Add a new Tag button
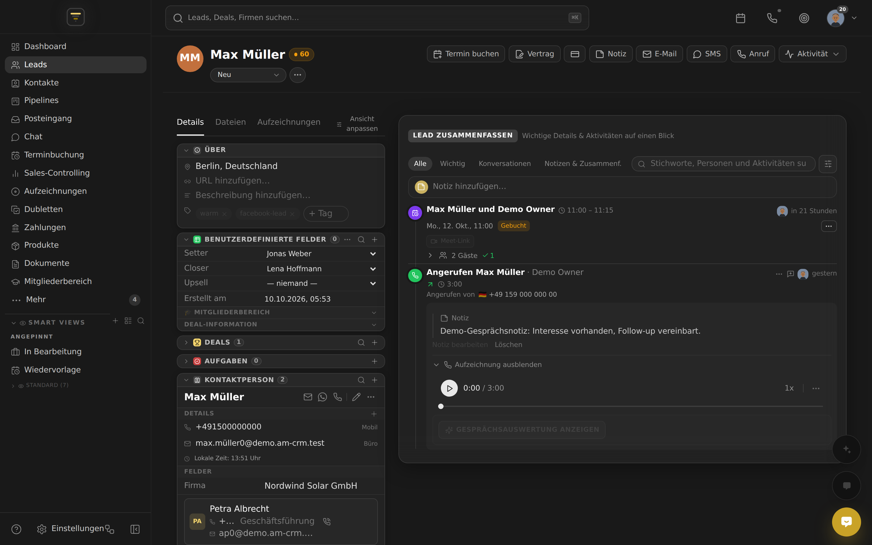The width and height of the screenshot is (872, 545). click(326, 213)
